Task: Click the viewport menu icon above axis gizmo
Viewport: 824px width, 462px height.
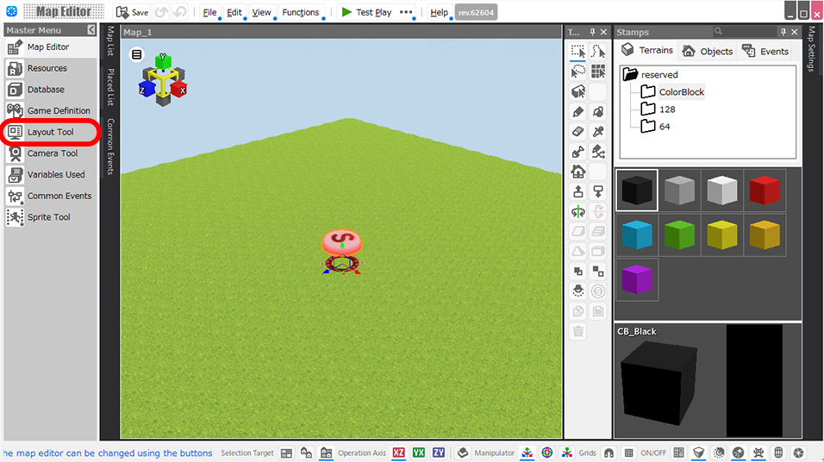Action: coord(136,54)
